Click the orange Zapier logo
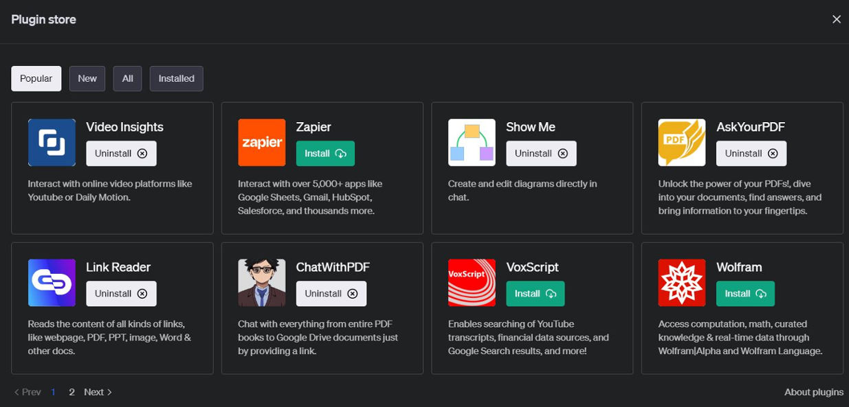 pos(262,142)
